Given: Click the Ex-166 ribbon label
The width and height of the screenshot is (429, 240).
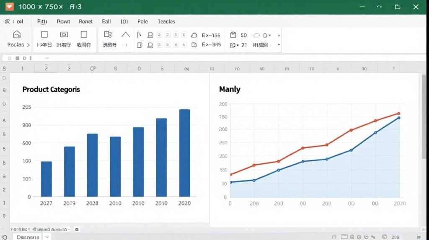Looking at the screenshot, I should [211, 35].
